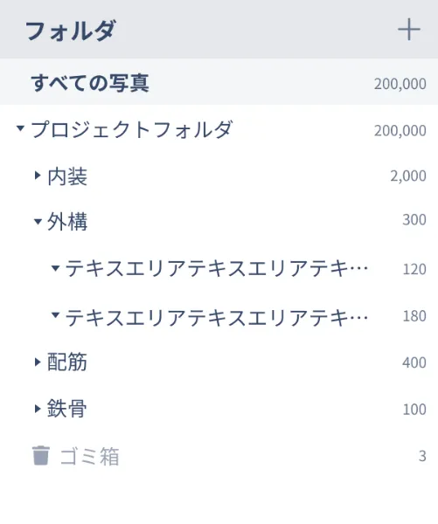This screenshot has width=438, height=524.
Task: Open the 鉄骨 folder
Action: [x=67, y=409]
